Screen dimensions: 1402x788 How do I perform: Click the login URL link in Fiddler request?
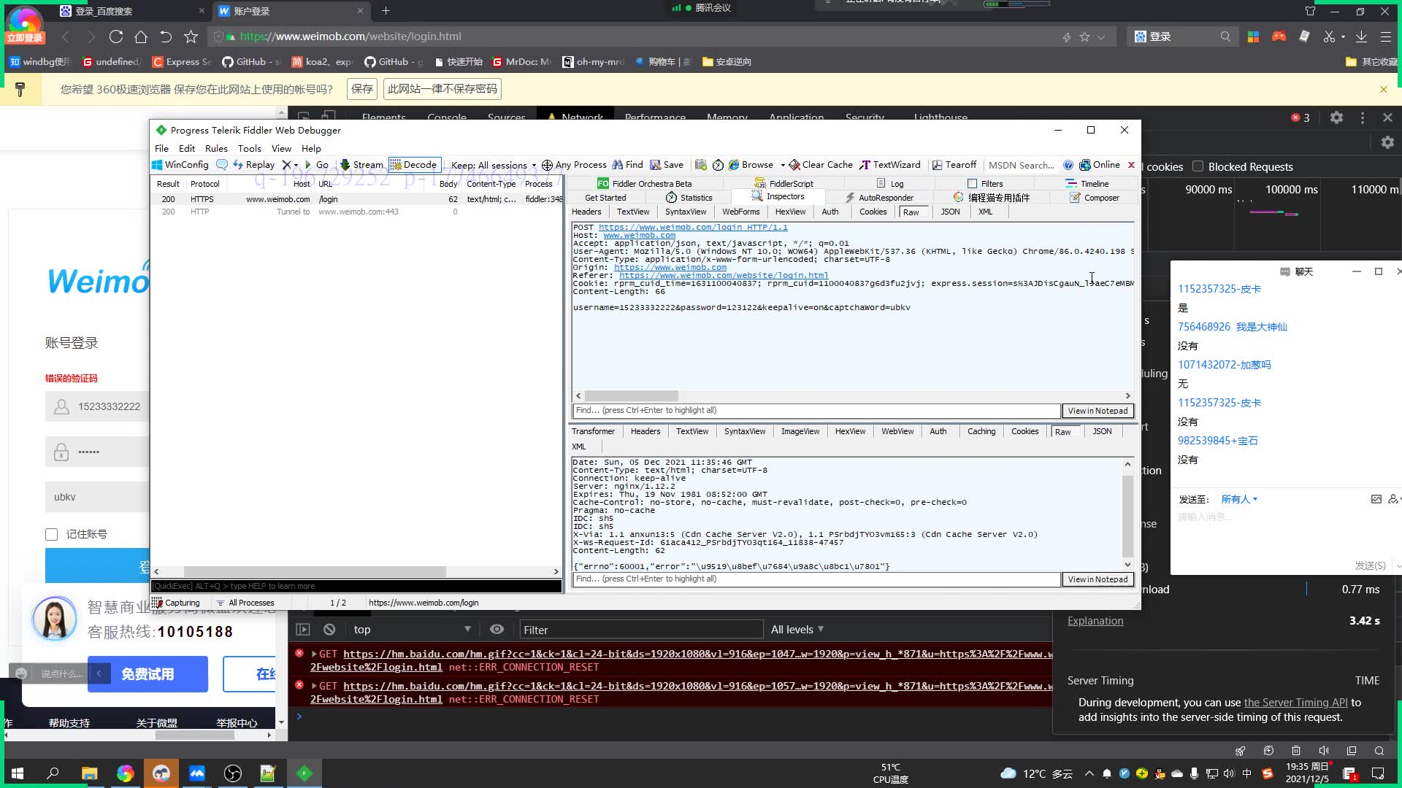693,227
